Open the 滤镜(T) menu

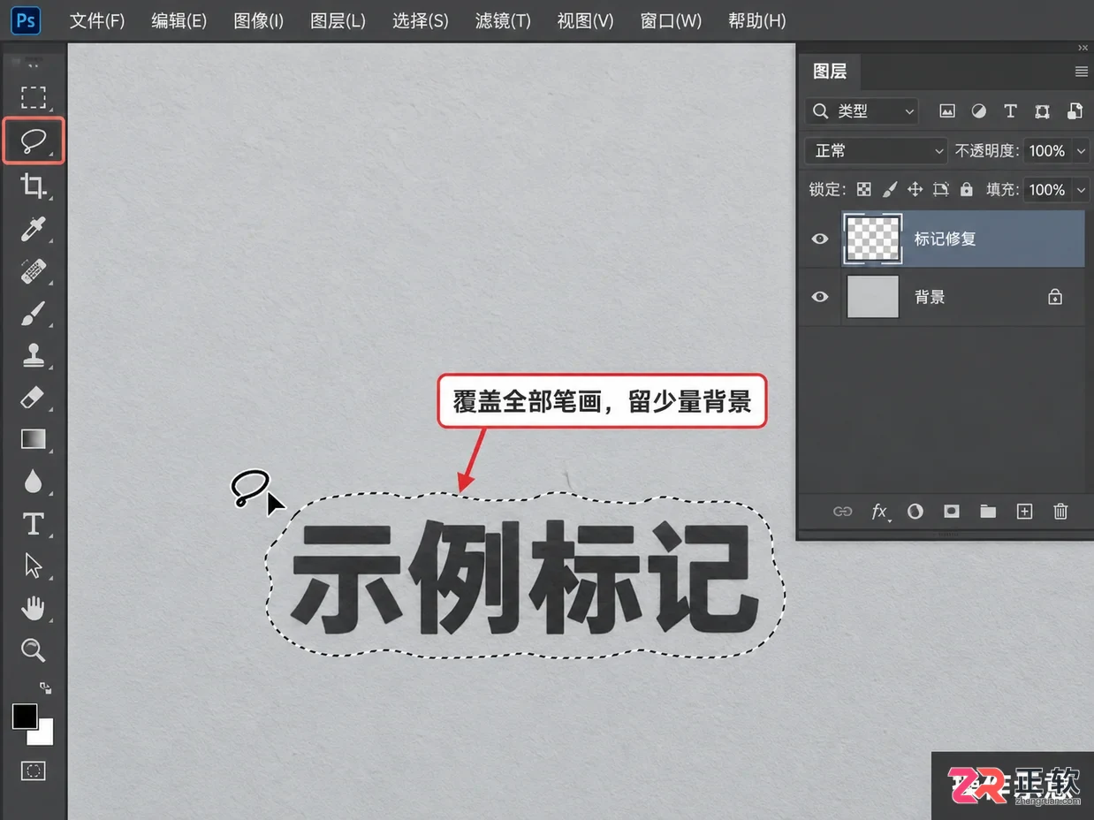(x=503, y=20)
